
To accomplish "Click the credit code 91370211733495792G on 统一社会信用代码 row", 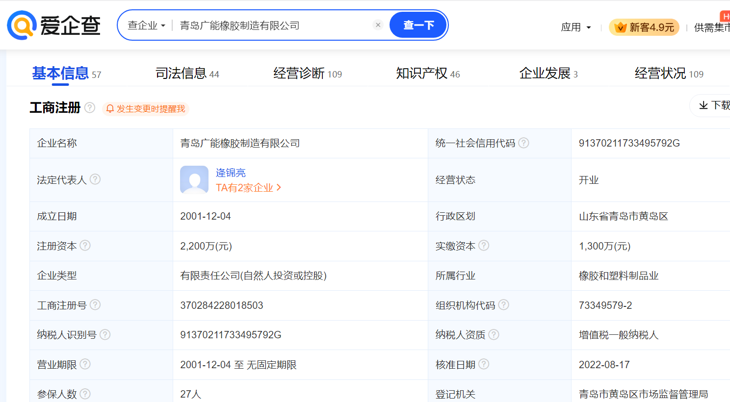I will pos(629,143).
